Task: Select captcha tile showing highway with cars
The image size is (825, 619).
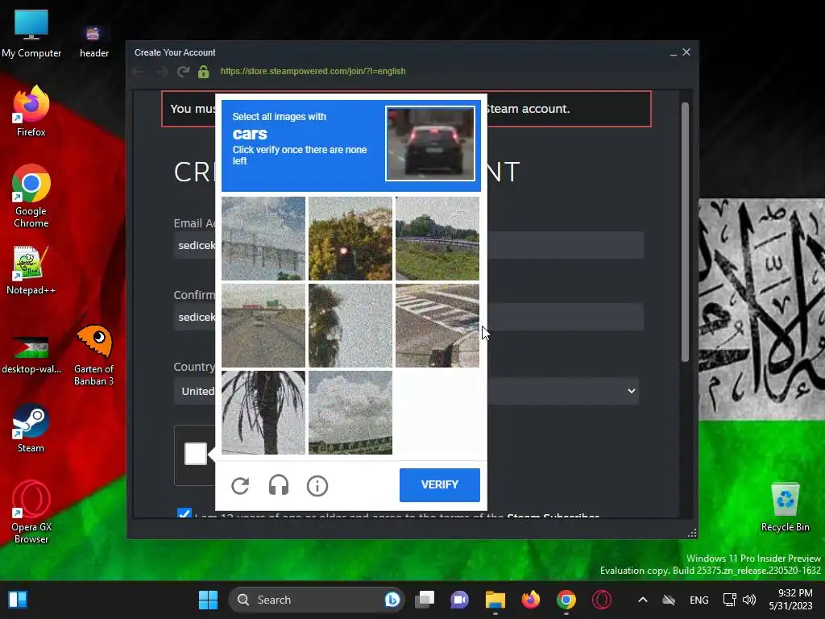Action: 263,326
